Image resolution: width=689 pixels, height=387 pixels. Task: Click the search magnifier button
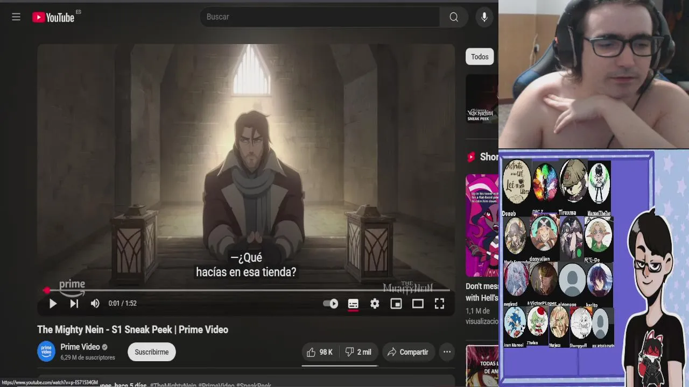pyautogui.click(x=454, y=17)
